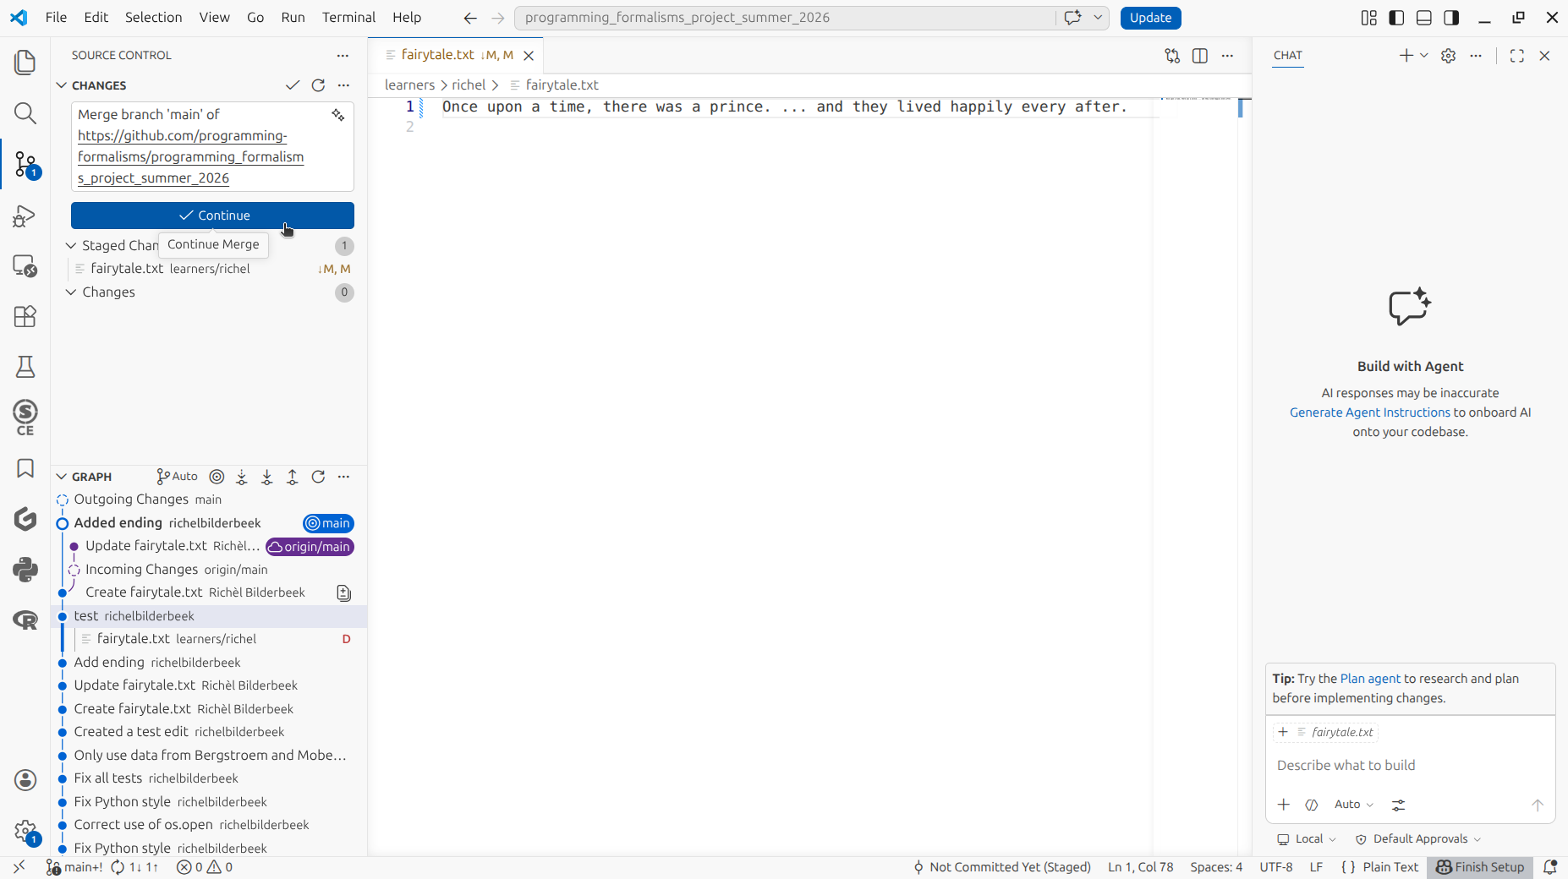This screenshot has width=1568, height=879.
Task: Open the Customize Layout button
Action: pos(1369,18)
